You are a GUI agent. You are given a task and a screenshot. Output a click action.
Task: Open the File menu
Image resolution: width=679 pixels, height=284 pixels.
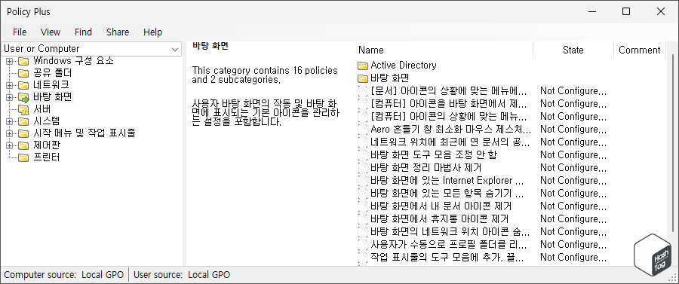click(20, 32)
